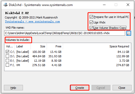Click the Free column header
The height and width of the screenshot is (94, 135).
(x=55, y=46)
